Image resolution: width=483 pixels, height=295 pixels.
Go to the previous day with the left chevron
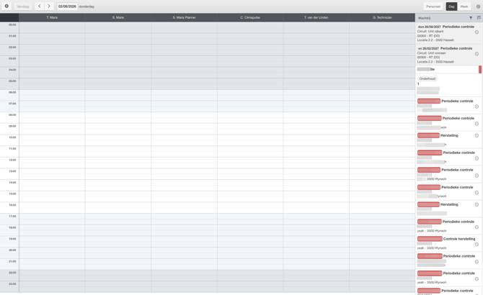click(40, 6)
